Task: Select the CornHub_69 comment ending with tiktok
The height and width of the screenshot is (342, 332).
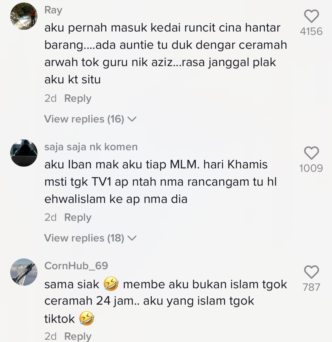Action: point(166,301)
